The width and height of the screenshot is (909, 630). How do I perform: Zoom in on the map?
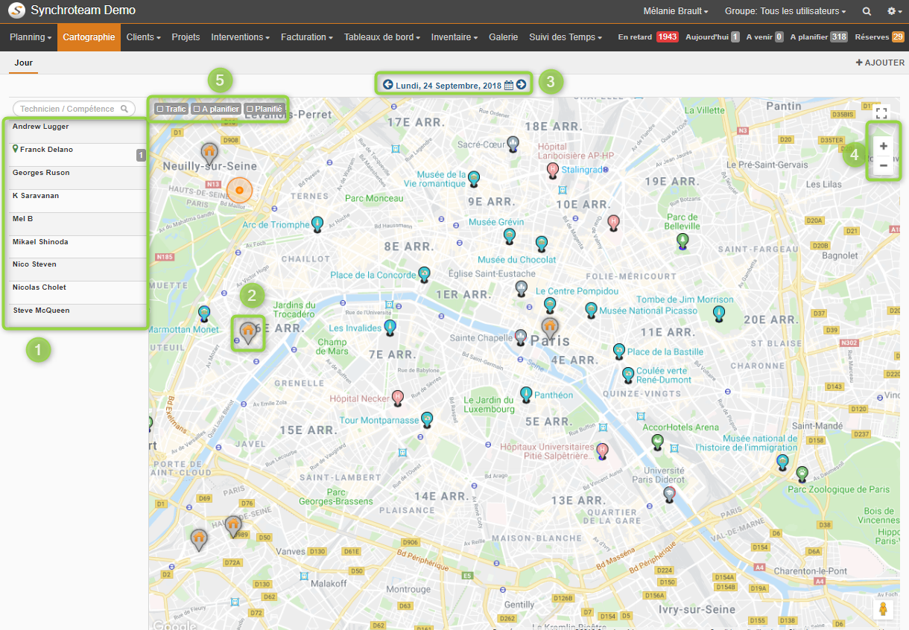click(884, 147)
